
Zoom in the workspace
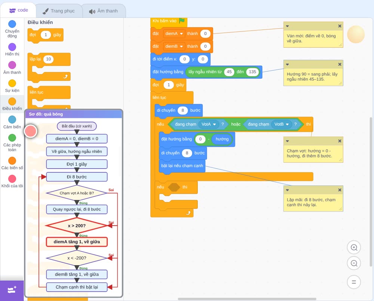click(354, 248)
